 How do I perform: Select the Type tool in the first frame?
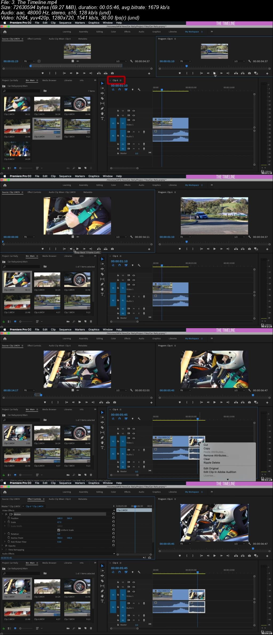tap(102, 118)
